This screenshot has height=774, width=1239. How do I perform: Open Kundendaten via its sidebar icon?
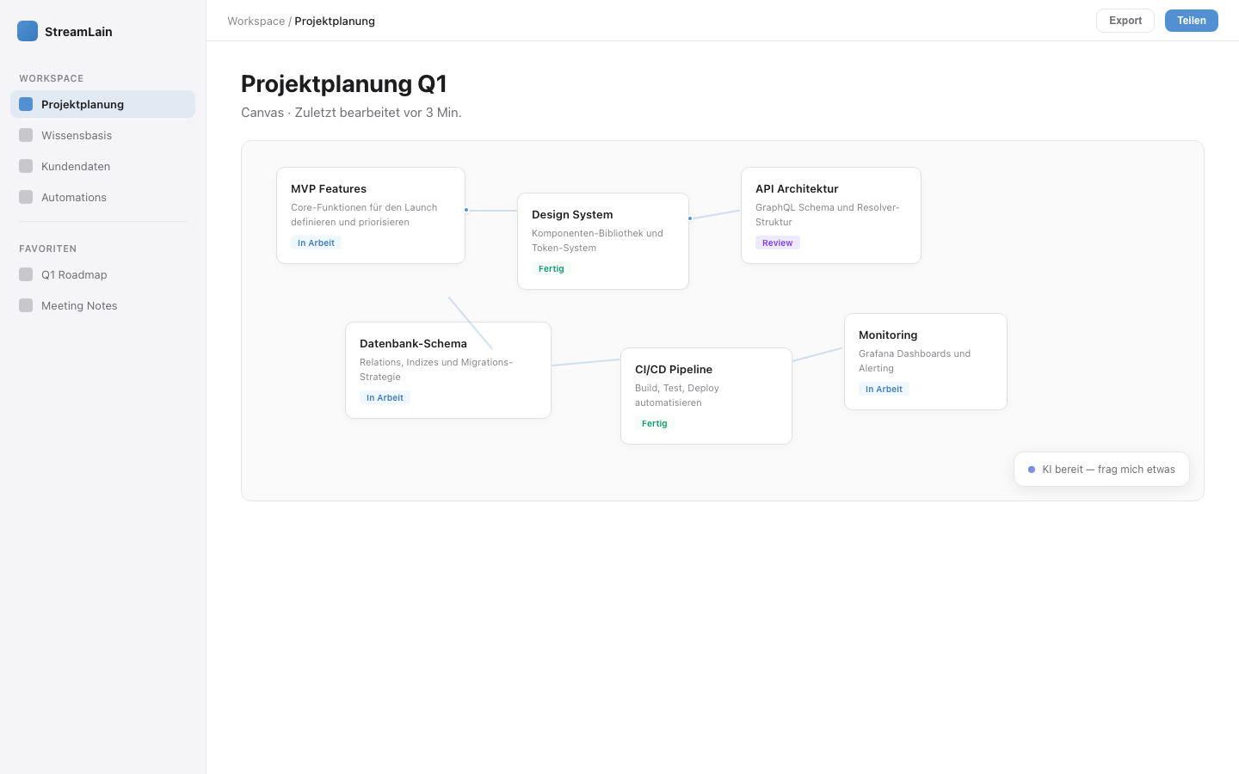[26, 166]
